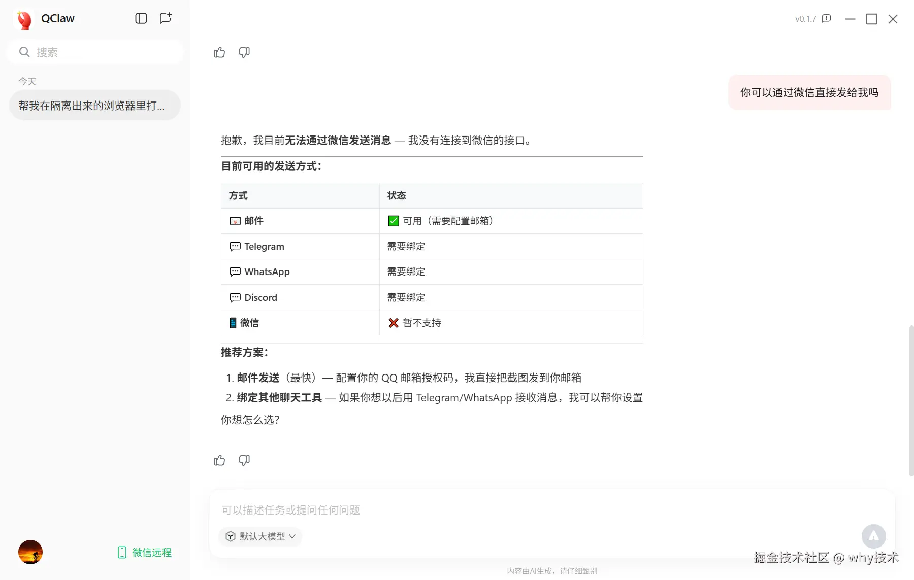Click the 推荐方案 heading
Image resolution: width=914 pixels, height=580 pixels.
coord(244,352)
